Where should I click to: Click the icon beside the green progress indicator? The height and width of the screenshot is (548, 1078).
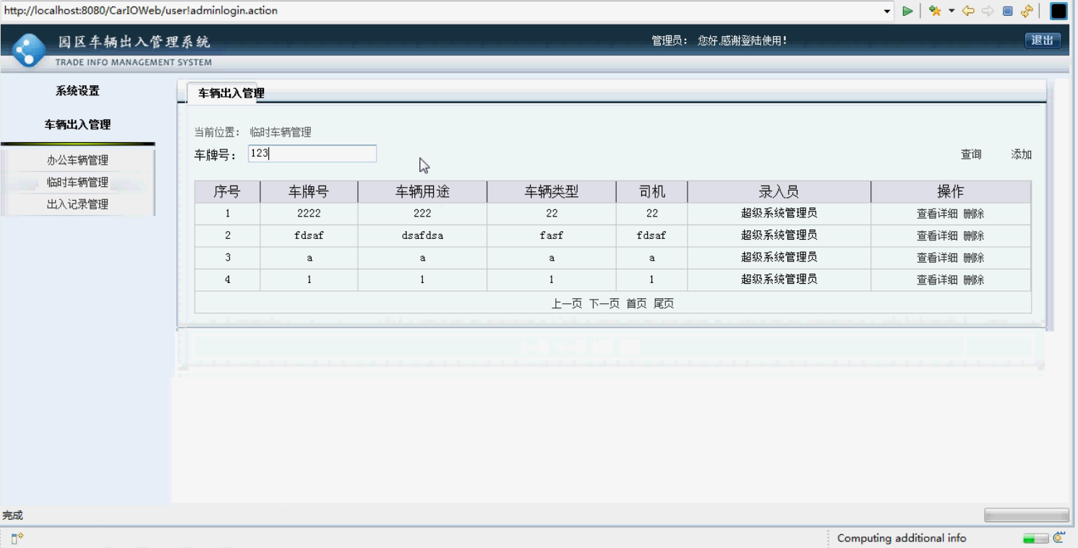(x=1059, y=538)
